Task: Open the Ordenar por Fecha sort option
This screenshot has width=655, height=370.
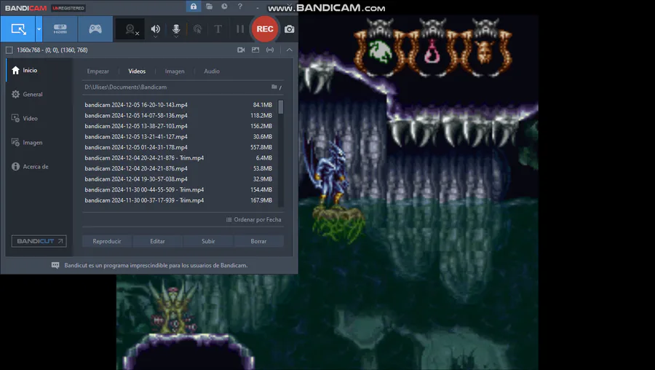Action: coord(253,219)
